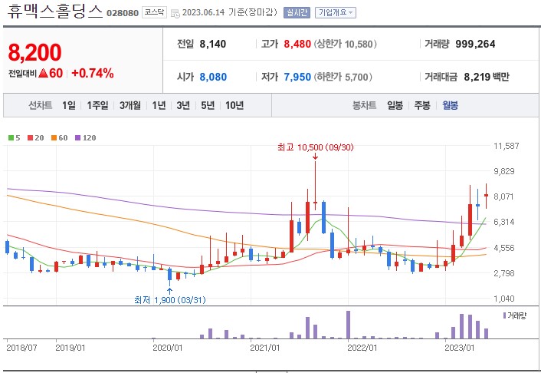Click the 11,587 y-axis price label
The height and width of the screenshot is (373, 541).
click(x=507, y=146)
